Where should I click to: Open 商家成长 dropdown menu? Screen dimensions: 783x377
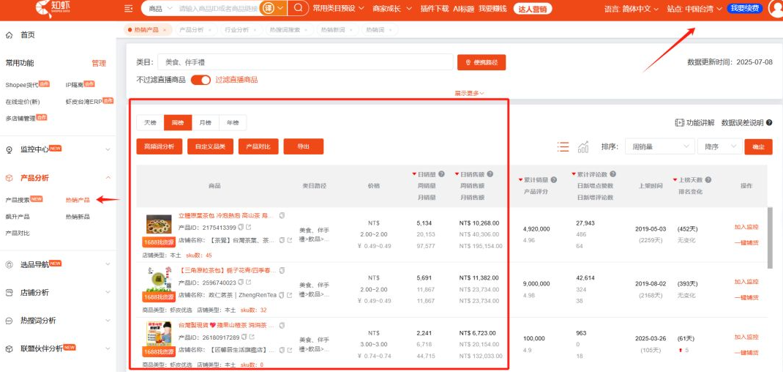(x=392, y=9)
